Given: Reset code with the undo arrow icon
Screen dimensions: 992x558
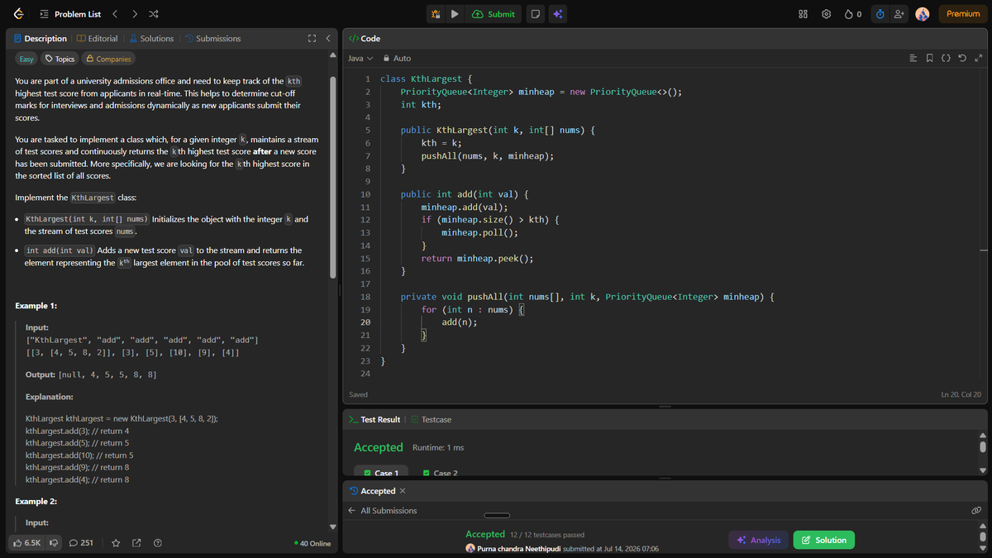Looking at the screenshot, I should click(963, 58).
